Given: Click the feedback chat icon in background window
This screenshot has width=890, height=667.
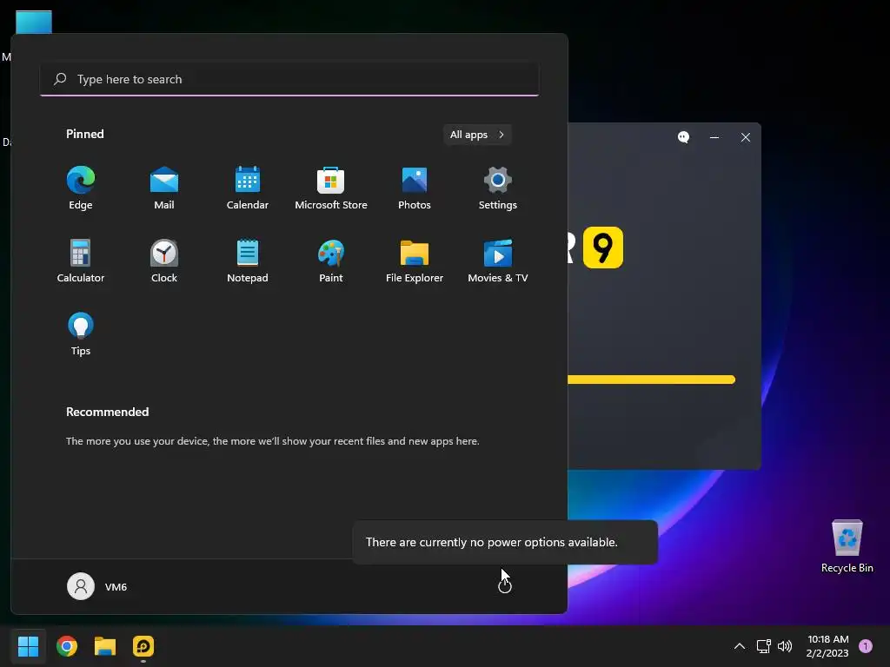Looking at the screenshot, I should [683, 137].
